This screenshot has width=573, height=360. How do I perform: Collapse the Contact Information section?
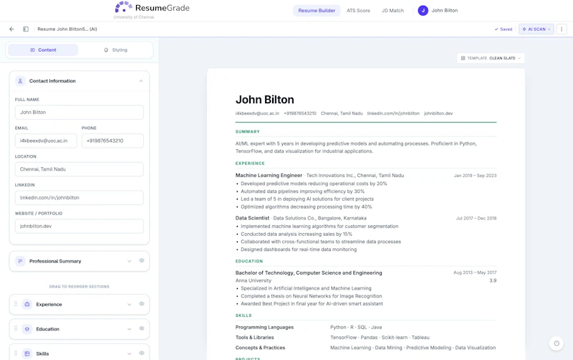coord(141,81)
